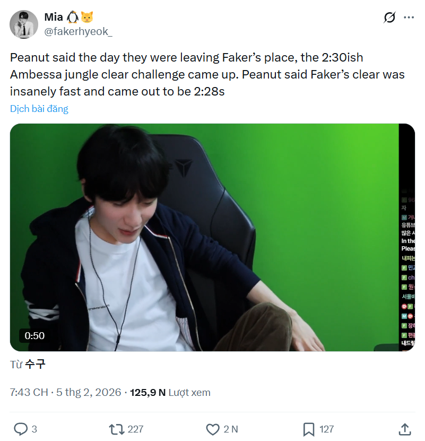This screenshot has width=425, height=441.
Task: Toggle the bookmark icon
Action: click(309, 429)
